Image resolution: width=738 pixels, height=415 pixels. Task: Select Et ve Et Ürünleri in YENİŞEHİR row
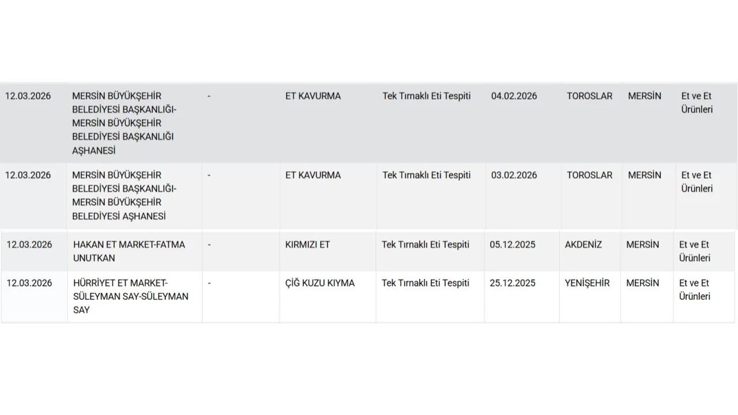click(694, 290)
